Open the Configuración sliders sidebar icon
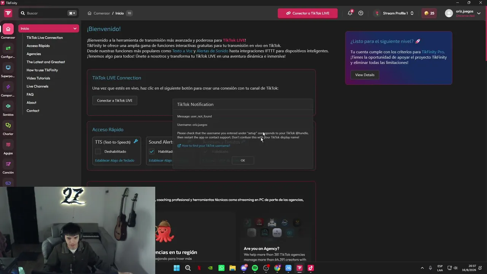This screenshot has height=274, width=487. coord(8,48)
